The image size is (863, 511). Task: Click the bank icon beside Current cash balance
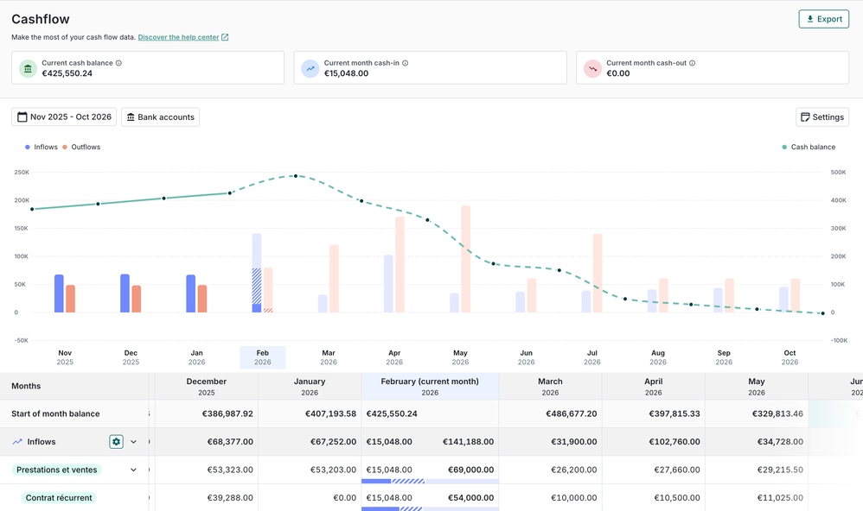(28, 68)
